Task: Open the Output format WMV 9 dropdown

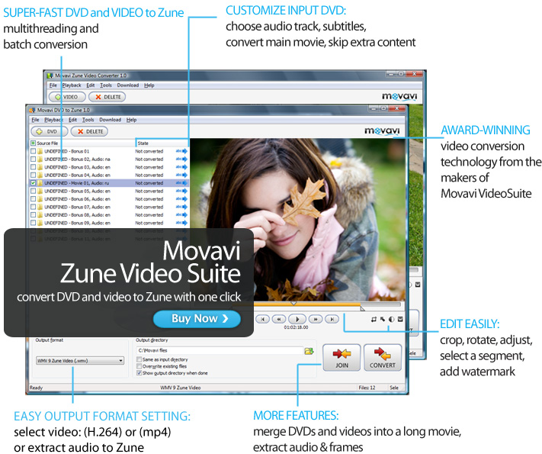Action: (x=80, y=361)
